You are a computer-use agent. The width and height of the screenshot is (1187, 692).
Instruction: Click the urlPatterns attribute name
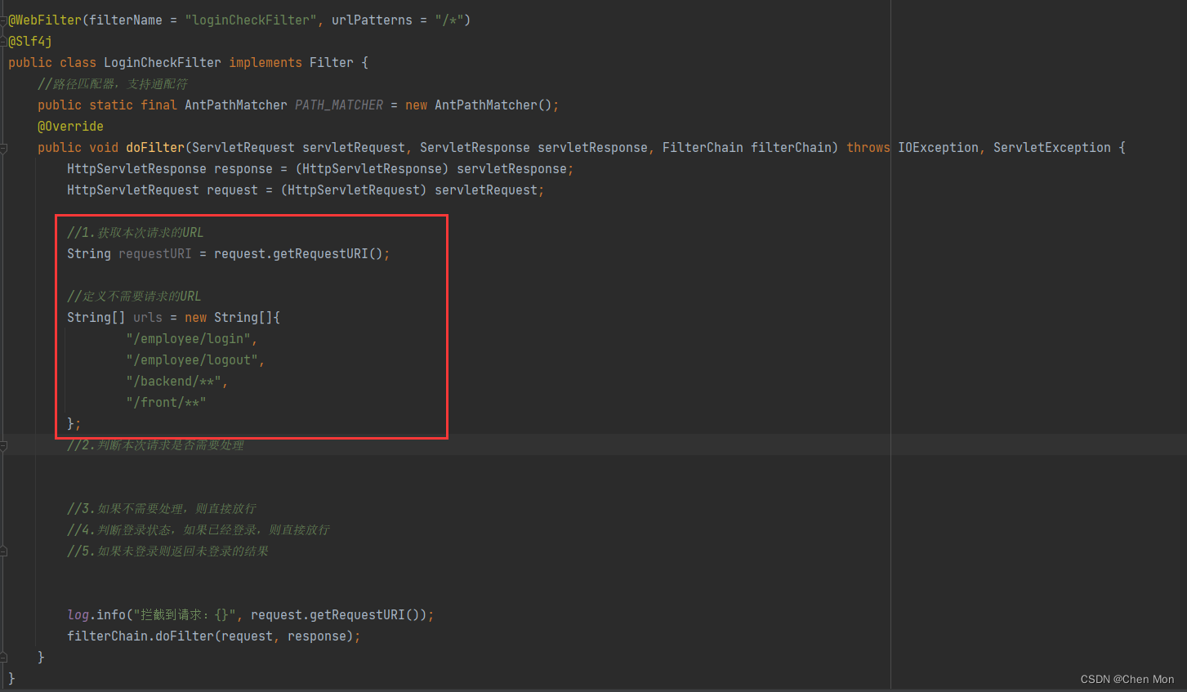pos(372,20)
